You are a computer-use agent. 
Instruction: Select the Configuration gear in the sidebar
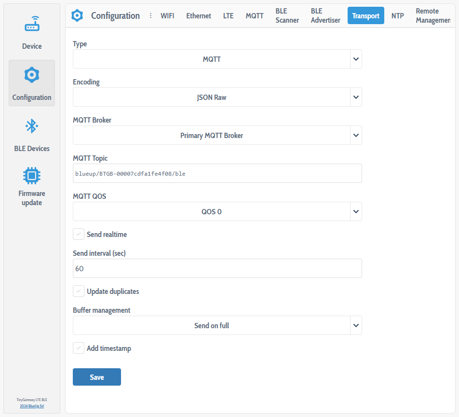[31, 82]
